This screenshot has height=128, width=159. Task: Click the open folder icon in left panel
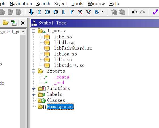6,23
